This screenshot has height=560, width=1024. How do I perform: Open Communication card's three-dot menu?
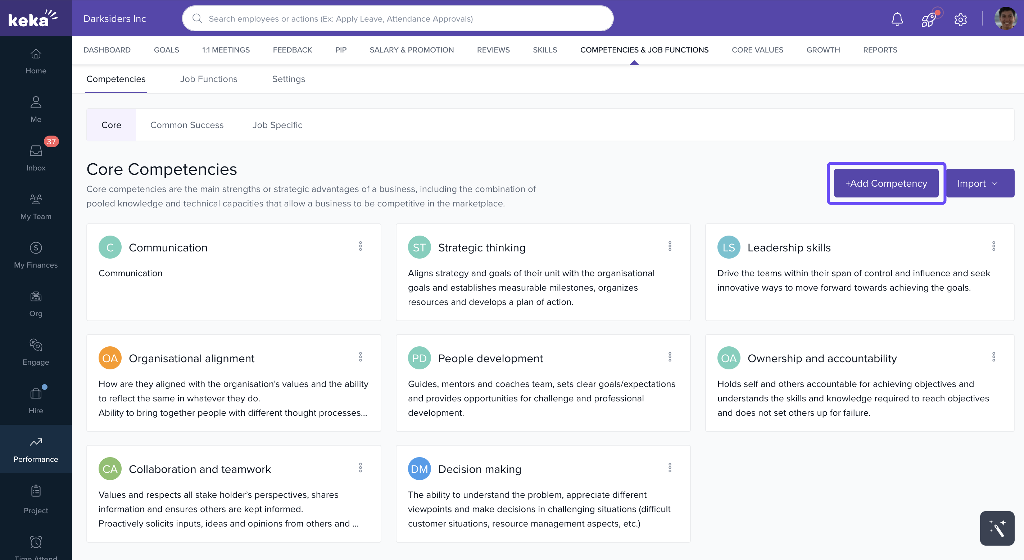[x=360, y=246]
